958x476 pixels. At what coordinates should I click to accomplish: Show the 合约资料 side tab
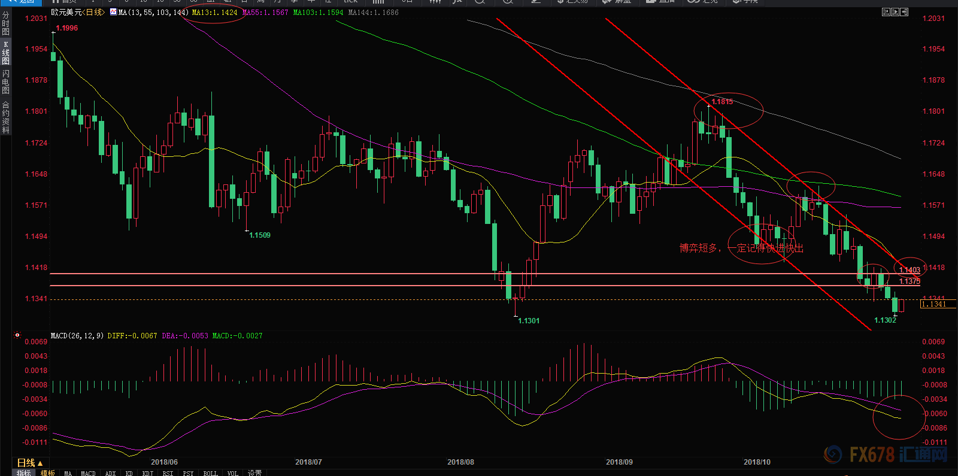pyautogui.click(x=5, y=117)
